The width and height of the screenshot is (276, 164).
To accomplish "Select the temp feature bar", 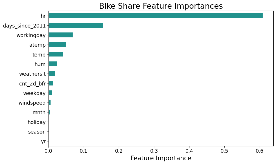I will (56, 54).
